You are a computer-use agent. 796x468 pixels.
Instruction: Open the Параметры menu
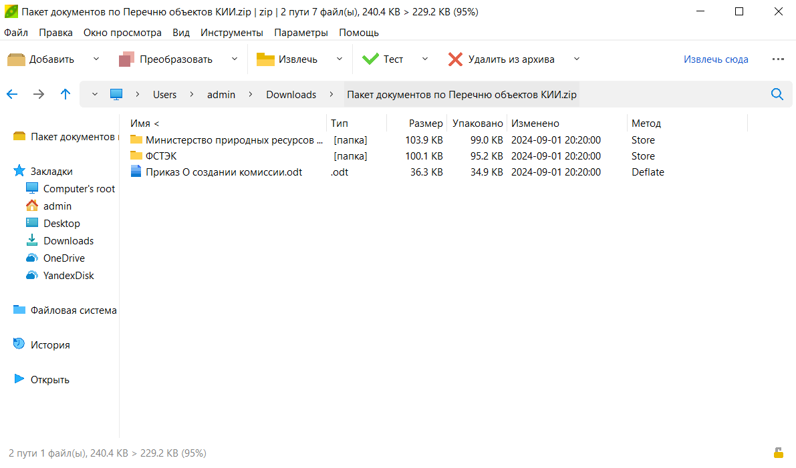click(x=301, y=32)
